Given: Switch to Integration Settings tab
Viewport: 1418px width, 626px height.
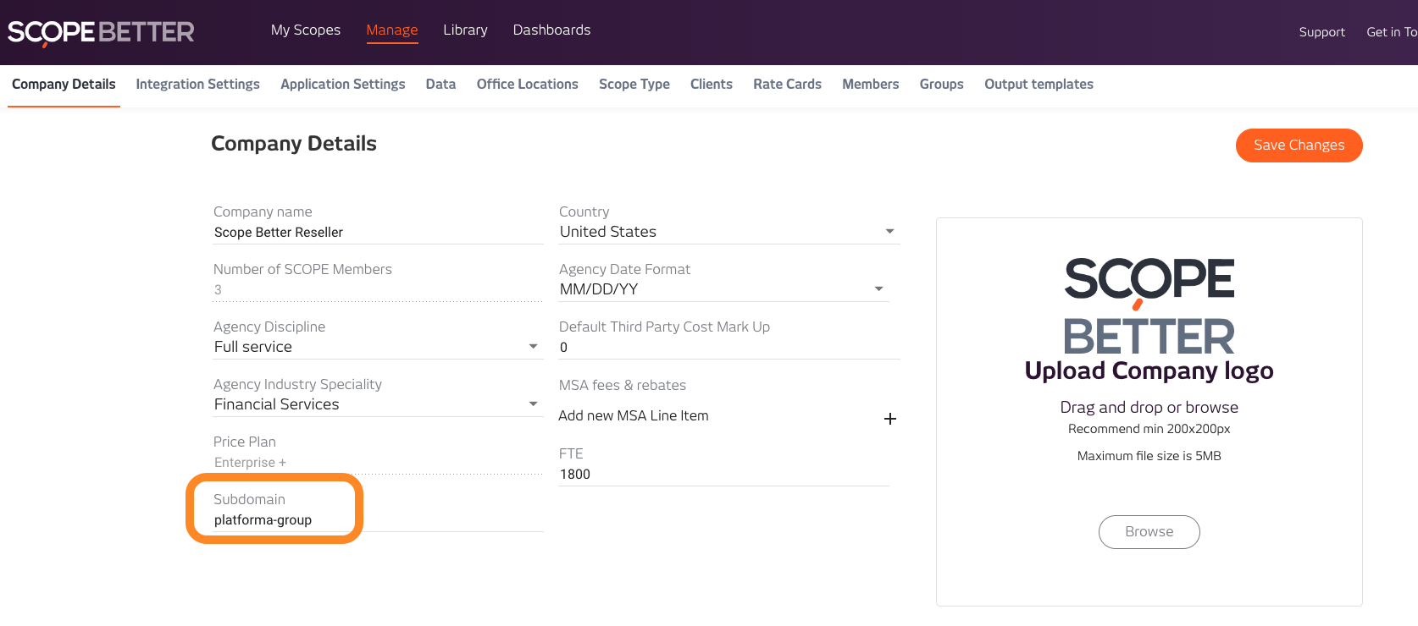Looking at the screenshot, I should pyautogui.click(x=197, y=85).
